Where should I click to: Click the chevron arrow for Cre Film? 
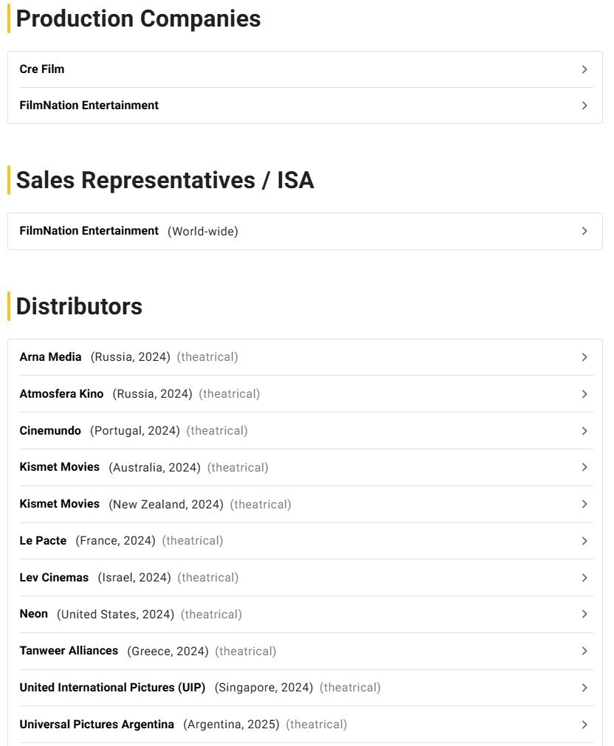pos(584,69)
